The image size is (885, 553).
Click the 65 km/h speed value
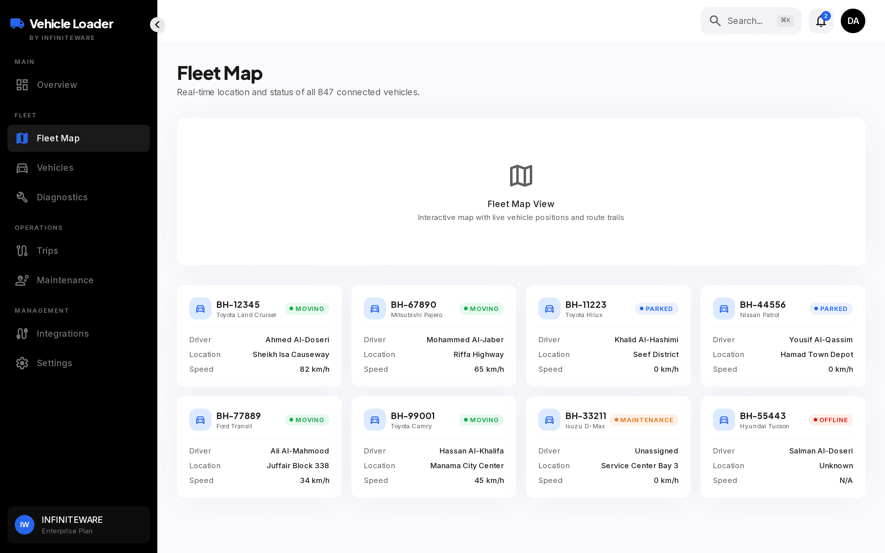pos(489,369)
